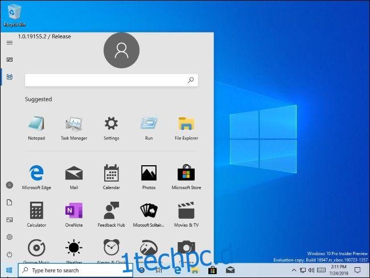This screenshot has height=278, width=370.
Task: Click the touch keyboard tray icon
Action: pos(322,269)
